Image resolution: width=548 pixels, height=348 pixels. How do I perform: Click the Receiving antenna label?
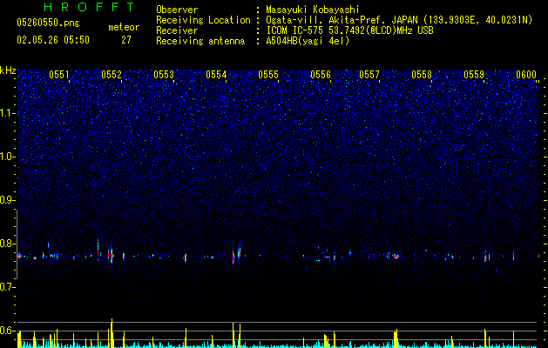(x=200, y=41)
